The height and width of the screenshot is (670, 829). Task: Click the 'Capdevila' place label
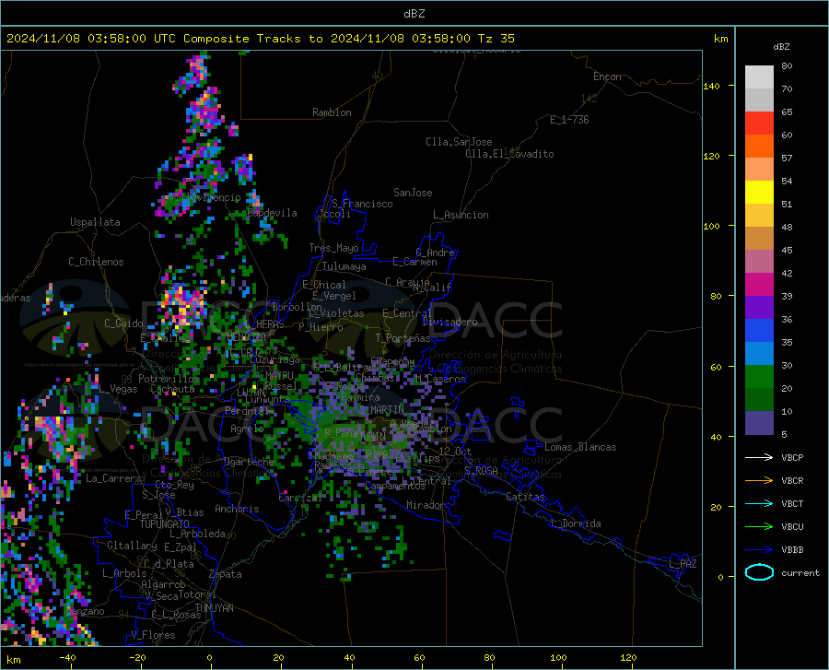[x=272, y=213]
